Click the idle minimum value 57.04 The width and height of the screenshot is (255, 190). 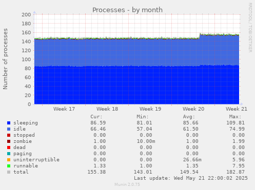pos(144,129)
